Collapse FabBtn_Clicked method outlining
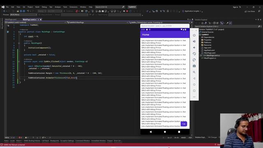Screen dimensions: 263x148 click(x=19, y=62)
